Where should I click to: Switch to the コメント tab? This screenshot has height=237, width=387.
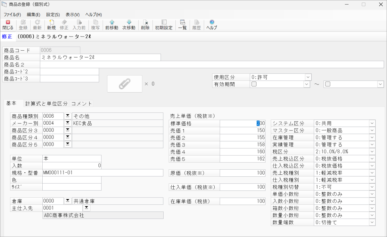pos(81,104)
